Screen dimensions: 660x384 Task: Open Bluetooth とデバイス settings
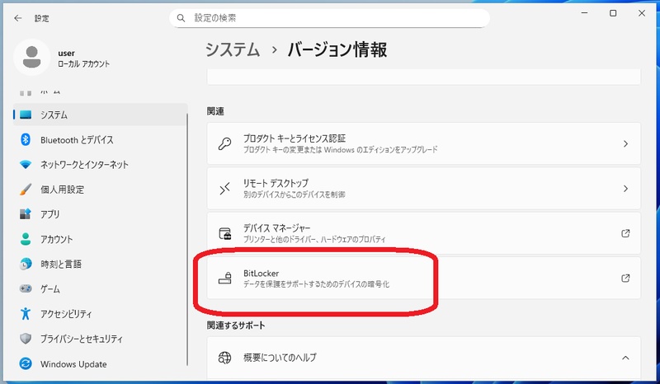coord(100,139)
